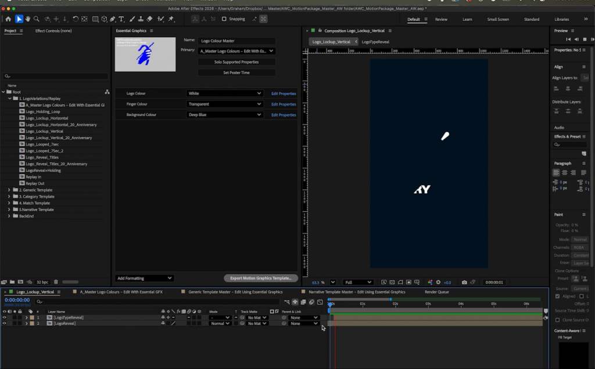
Task: Open the composition mini-flowchart icon in timeline
Action: 287,302
